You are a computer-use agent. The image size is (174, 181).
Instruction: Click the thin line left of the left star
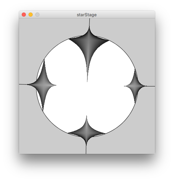coord(23,84)
